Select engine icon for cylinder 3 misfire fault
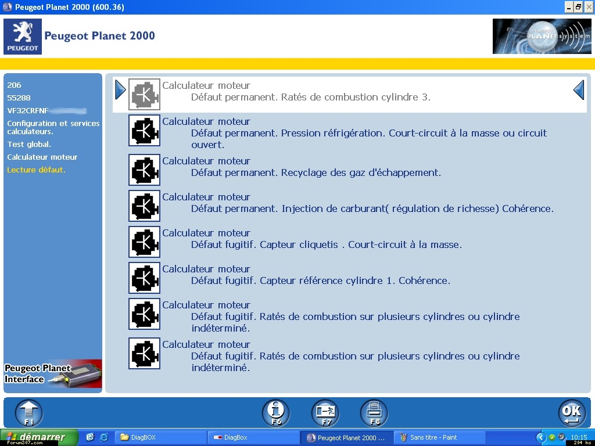The image size is (595, 446). 144,94
